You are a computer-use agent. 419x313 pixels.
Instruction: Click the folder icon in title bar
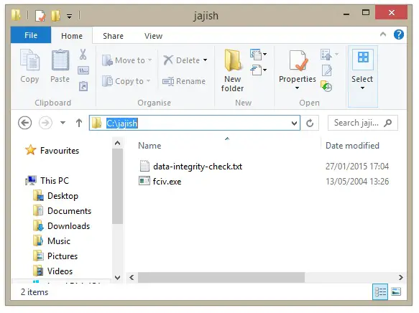(16, 15)
